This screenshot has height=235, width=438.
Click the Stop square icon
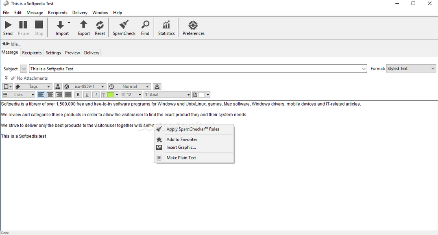(x=39, y=24)
